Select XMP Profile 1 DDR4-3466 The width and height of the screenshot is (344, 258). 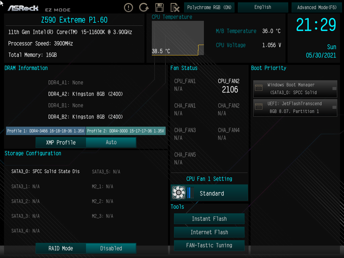coord(46,131)
